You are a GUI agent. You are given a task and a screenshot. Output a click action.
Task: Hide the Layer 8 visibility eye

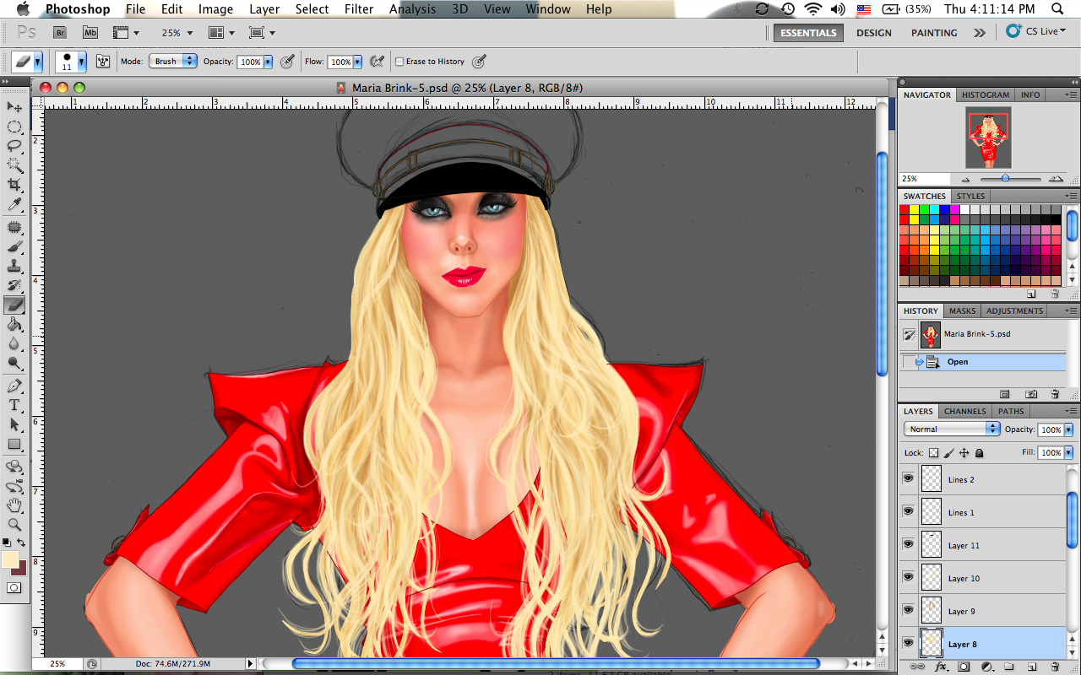pos(908,644)
